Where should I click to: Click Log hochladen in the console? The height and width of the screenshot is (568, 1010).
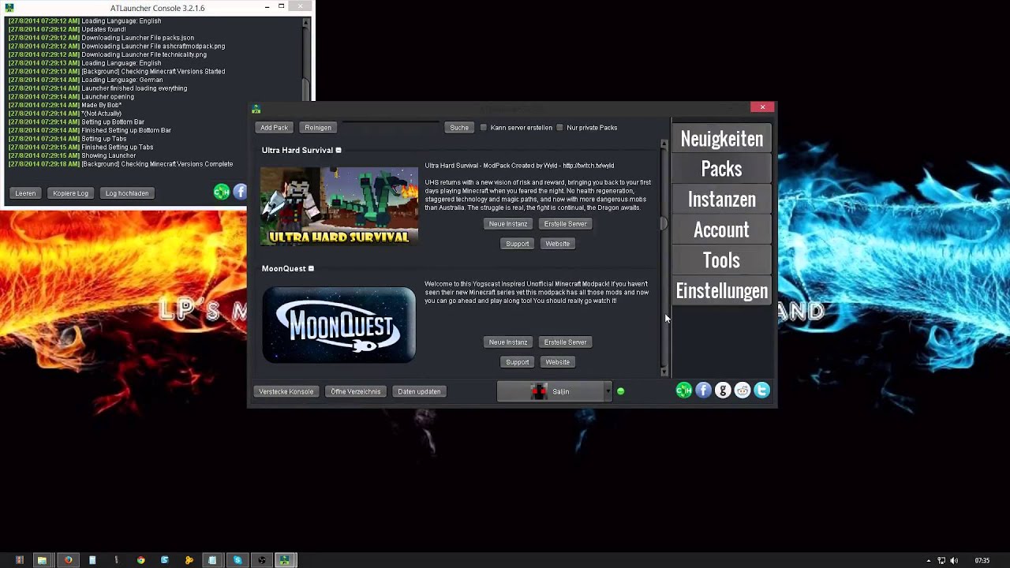pos(127,193)
